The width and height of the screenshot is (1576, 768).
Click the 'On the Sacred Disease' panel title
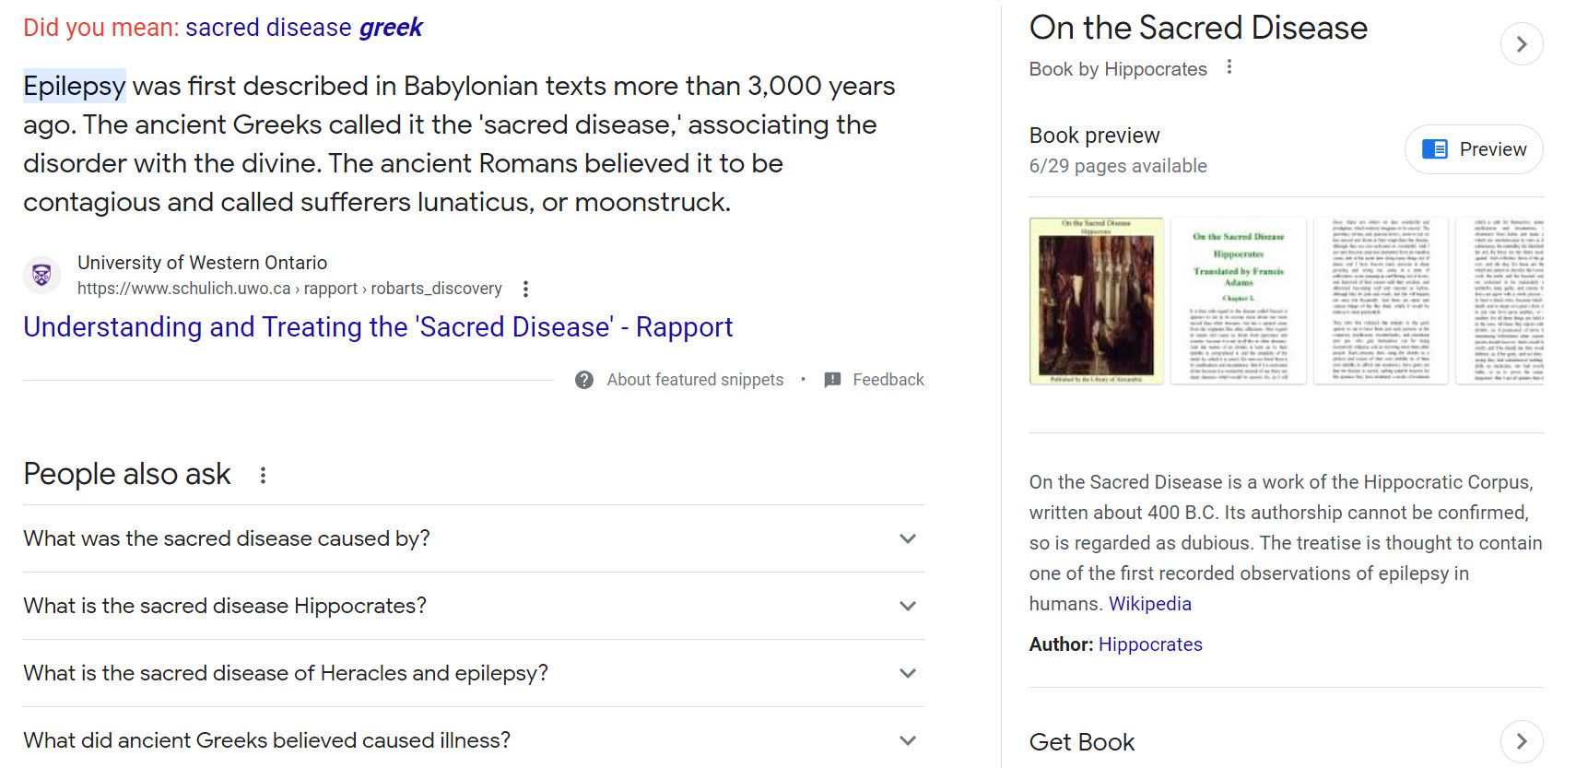click(x=1198, y=28)
